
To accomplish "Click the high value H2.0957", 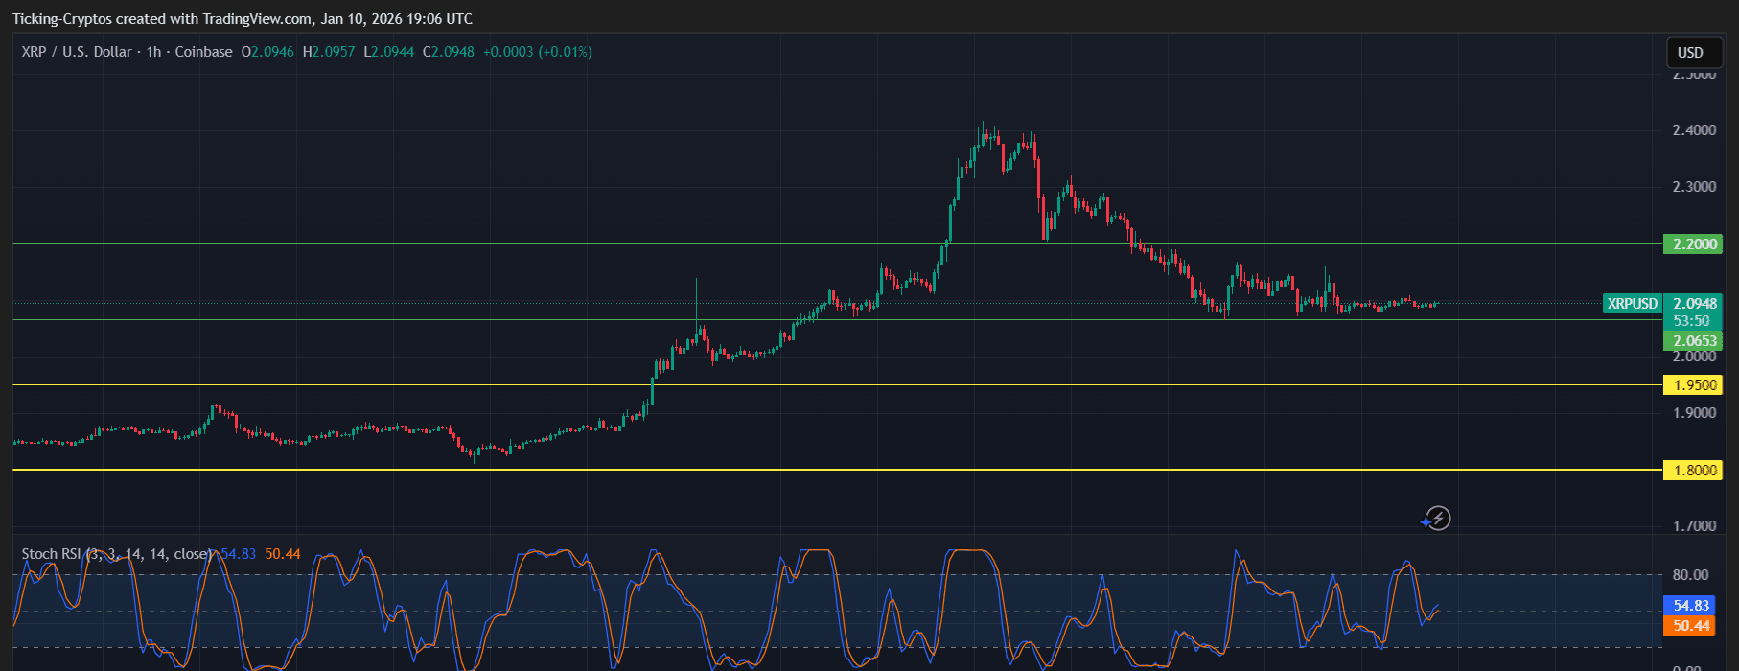I will pos(329,52).
